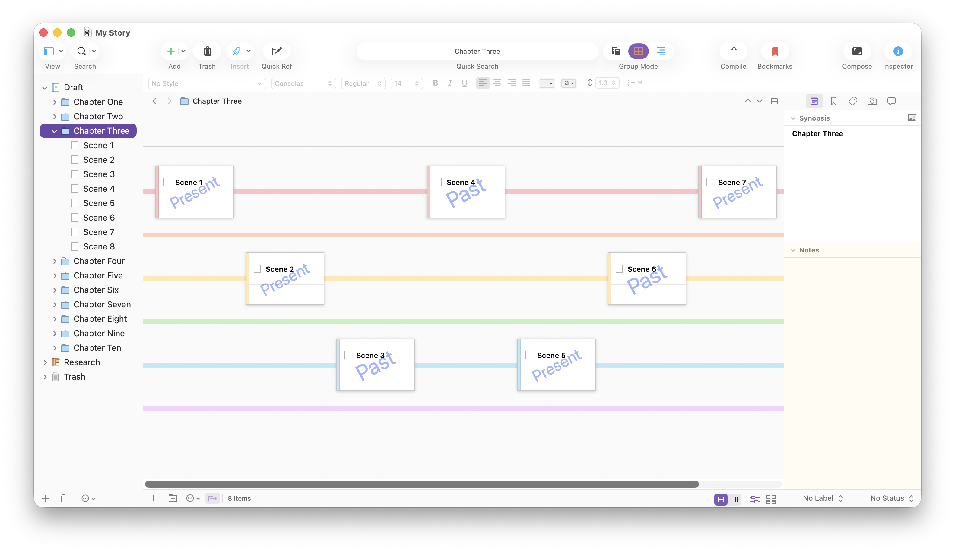955x552 pixels.
Task: Click the Add button
Action: click(171, 51)
